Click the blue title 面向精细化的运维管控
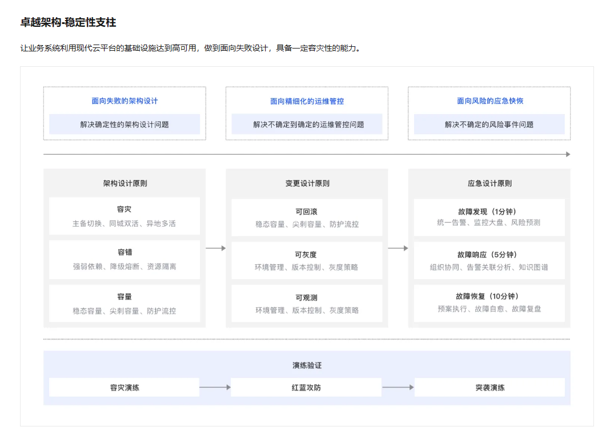The height and width of the screenshot is (435, 606). [x=307, y=101]
